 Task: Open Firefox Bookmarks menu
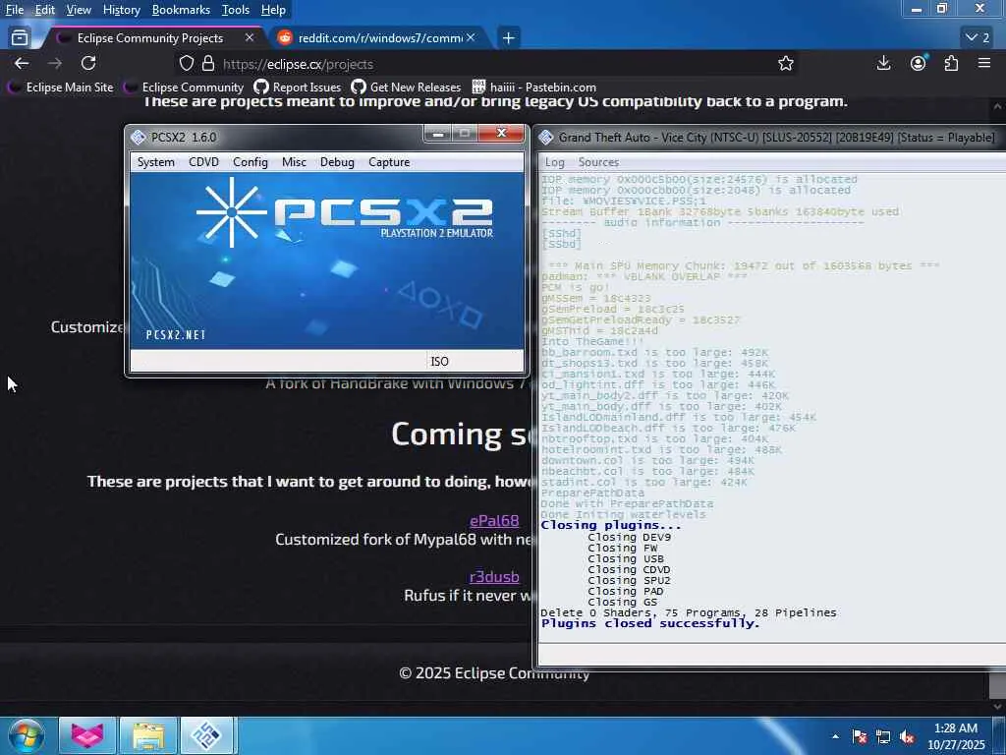(x=181, y=10)
